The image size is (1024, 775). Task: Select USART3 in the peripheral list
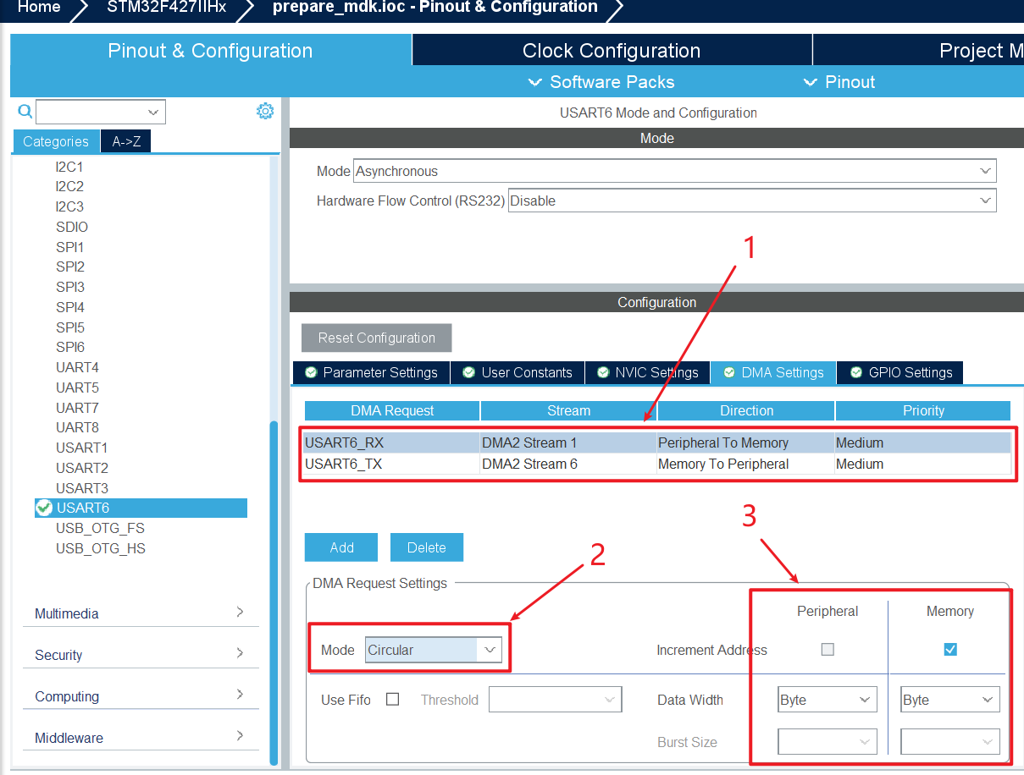[x=82, y=488]
